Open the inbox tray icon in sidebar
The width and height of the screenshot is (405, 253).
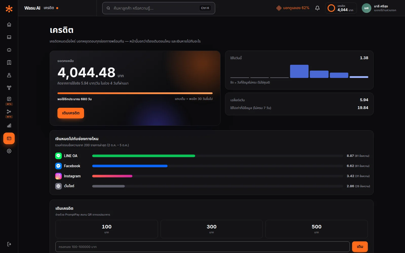coord(9,37)
